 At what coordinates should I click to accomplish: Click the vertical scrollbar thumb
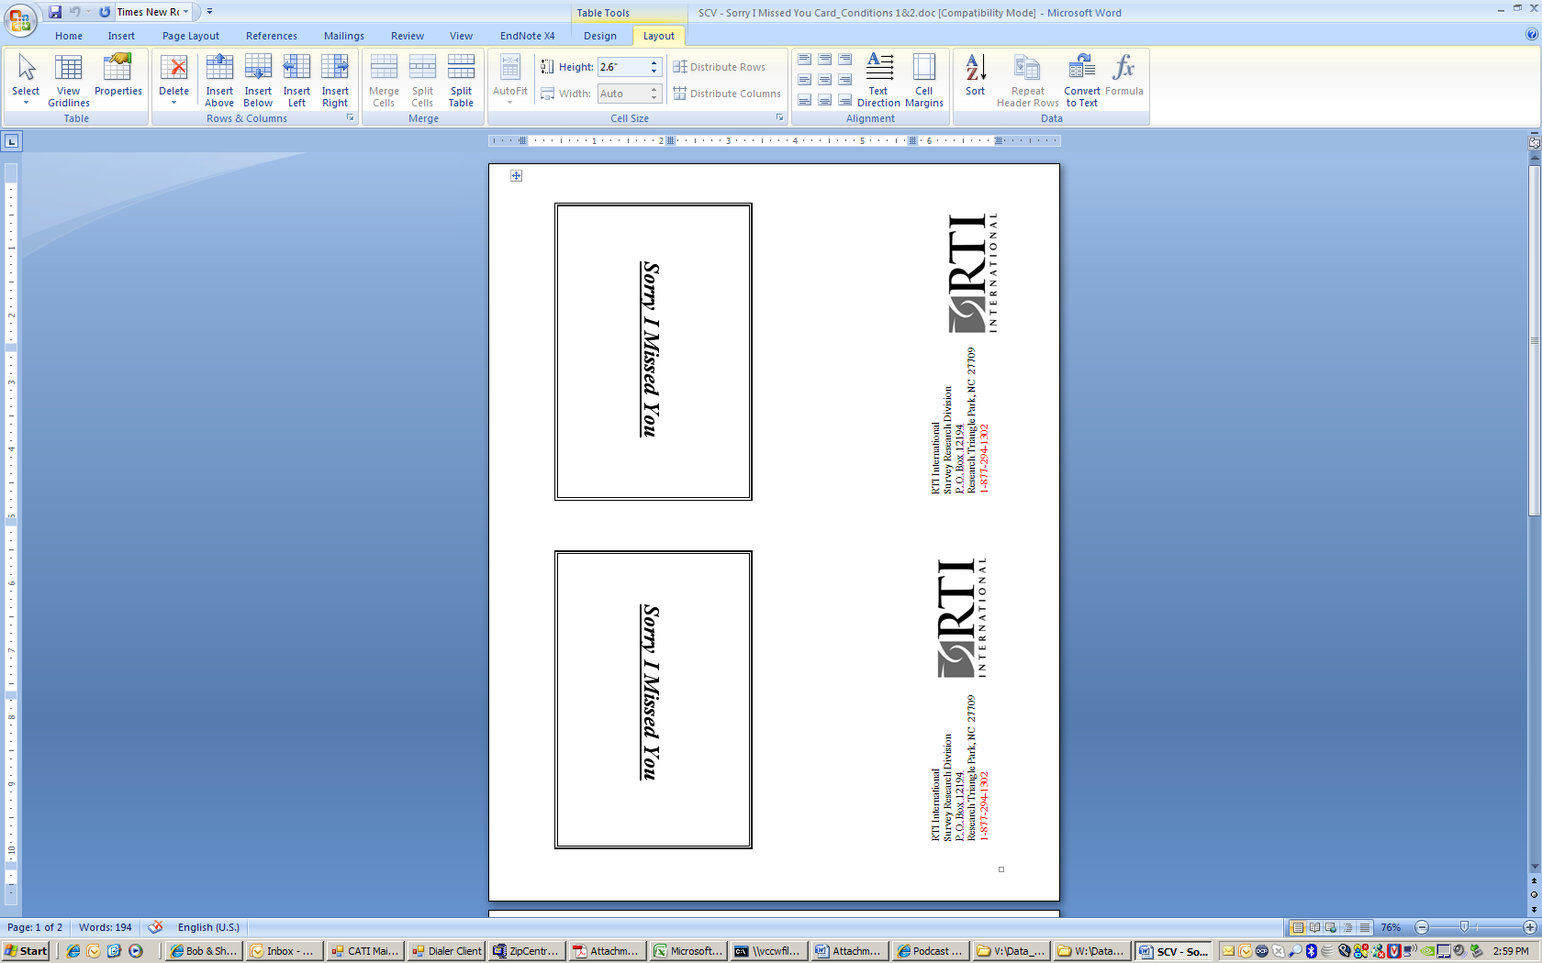(1534, 341)
